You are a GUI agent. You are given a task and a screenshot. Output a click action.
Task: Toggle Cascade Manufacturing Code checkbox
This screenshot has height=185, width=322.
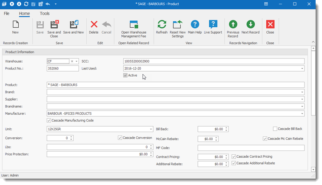pyautogui.click(x=48, y=121)
